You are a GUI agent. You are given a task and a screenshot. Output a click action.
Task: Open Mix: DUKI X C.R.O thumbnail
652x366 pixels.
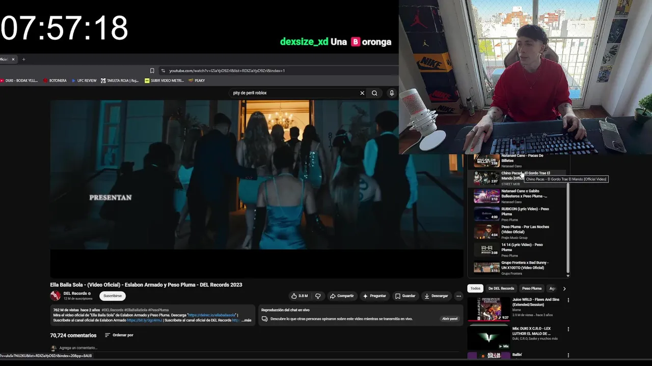(489, 338)
